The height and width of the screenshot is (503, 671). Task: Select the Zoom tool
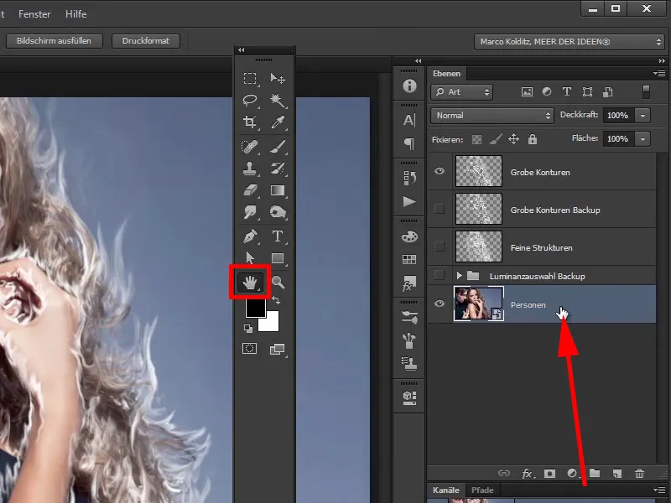coord(278,283)
